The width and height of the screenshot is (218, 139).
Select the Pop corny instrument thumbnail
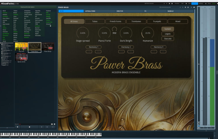click(21, 47)
